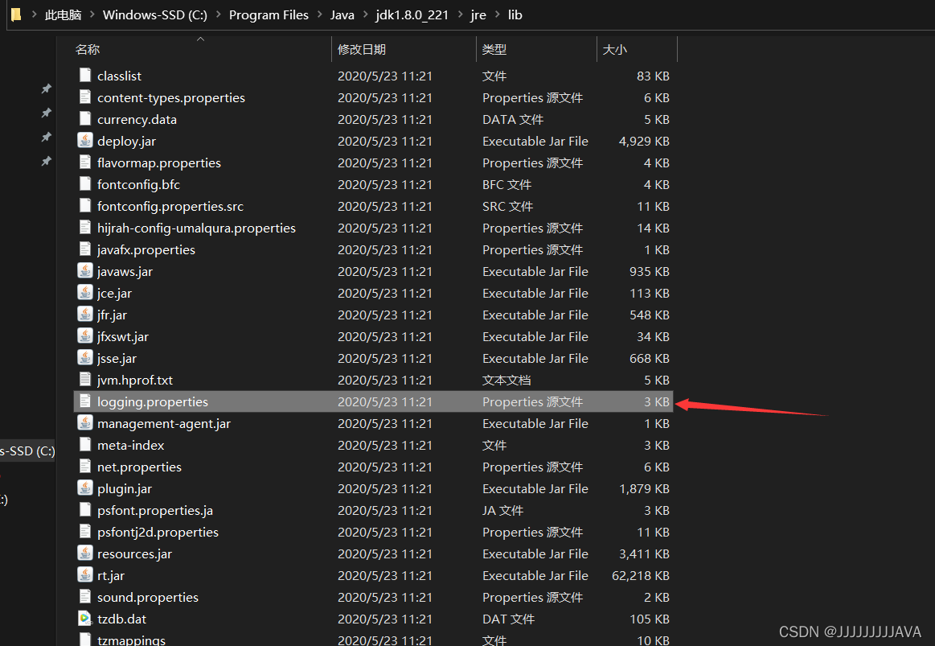The width and height of the screenshot is (935, 646).
Task: Click the flavormap.properties document icon
Action: 85,163
